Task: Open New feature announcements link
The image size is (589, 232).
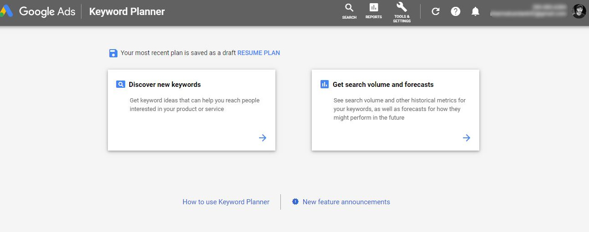Action: click(346, 202)
